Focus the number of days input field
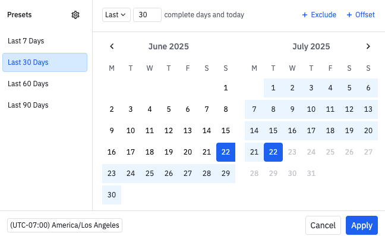The height and width of the screenshot is (236, 385). point(147,15)
